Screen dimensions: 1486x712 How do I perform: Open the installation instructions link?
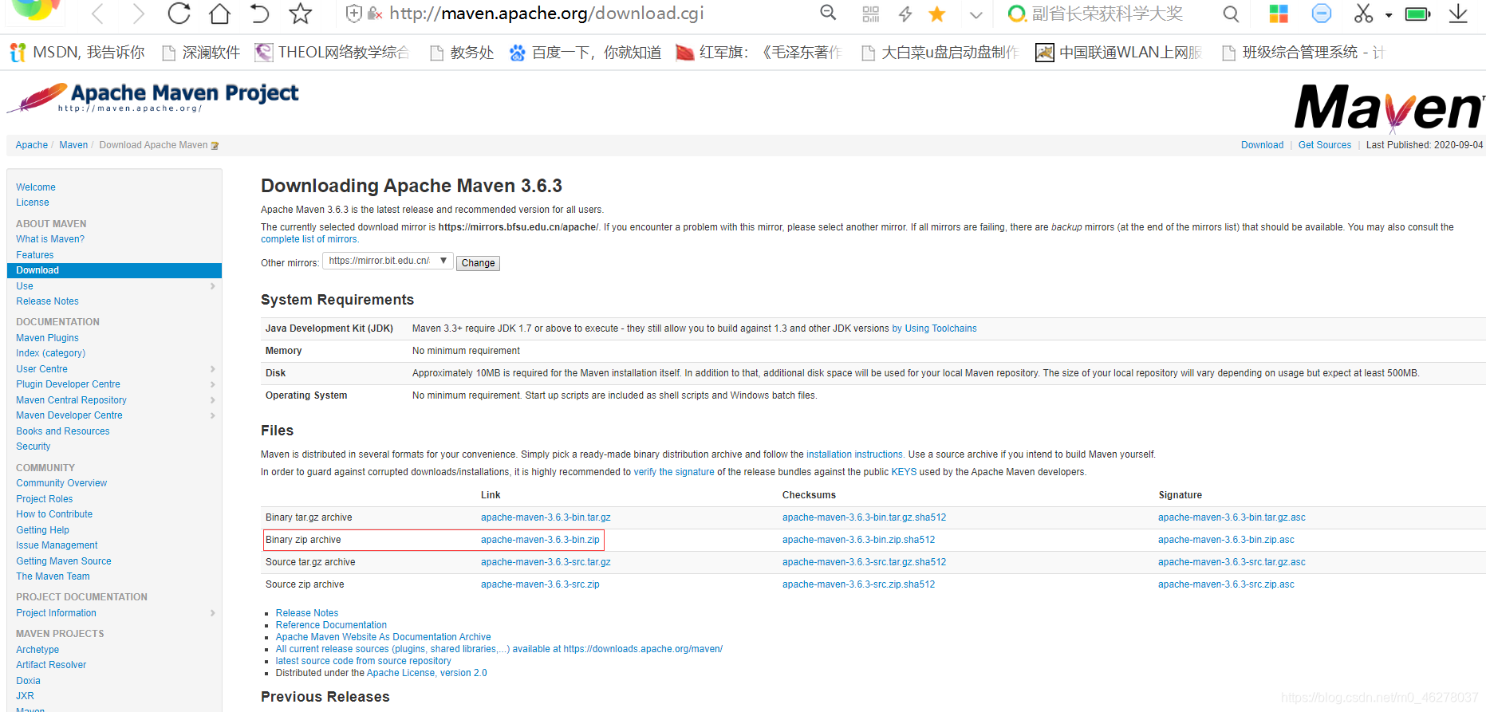coord(855,454)
